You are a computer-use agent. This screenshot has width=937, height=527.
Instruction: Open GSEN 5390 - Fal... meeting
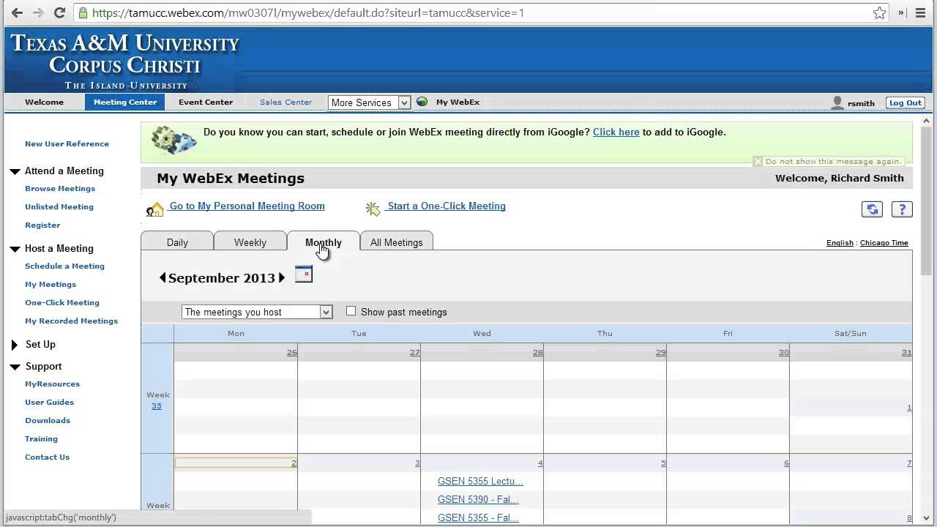478,500
